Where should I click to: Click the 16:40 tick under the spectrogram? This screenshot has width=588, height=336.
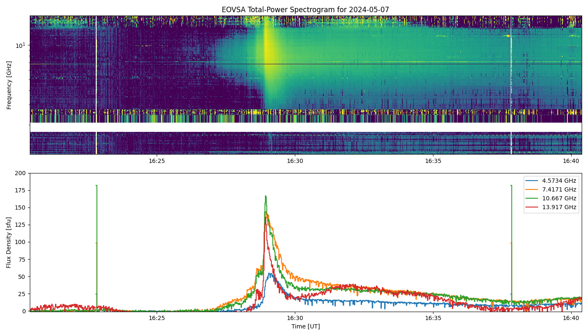571,161
